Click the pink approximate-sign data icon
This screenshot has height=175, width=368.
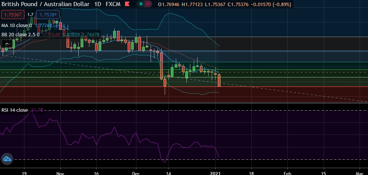pyautogui.click(x=148, y=4)
